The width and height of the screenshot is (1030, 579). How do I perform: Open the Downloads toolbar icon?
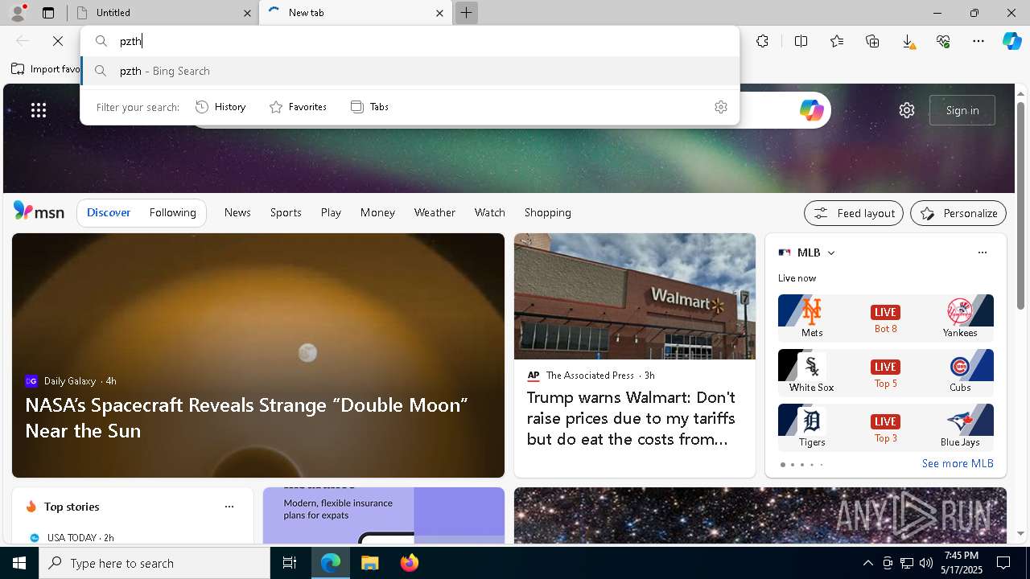click(908, 41)
